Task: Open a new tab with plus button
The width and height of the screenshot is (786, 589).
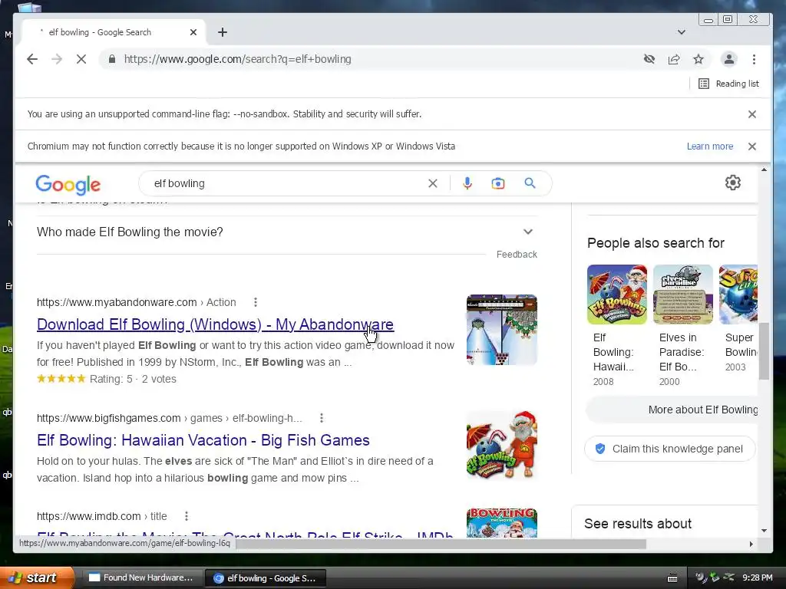Action: coord(223,32)
